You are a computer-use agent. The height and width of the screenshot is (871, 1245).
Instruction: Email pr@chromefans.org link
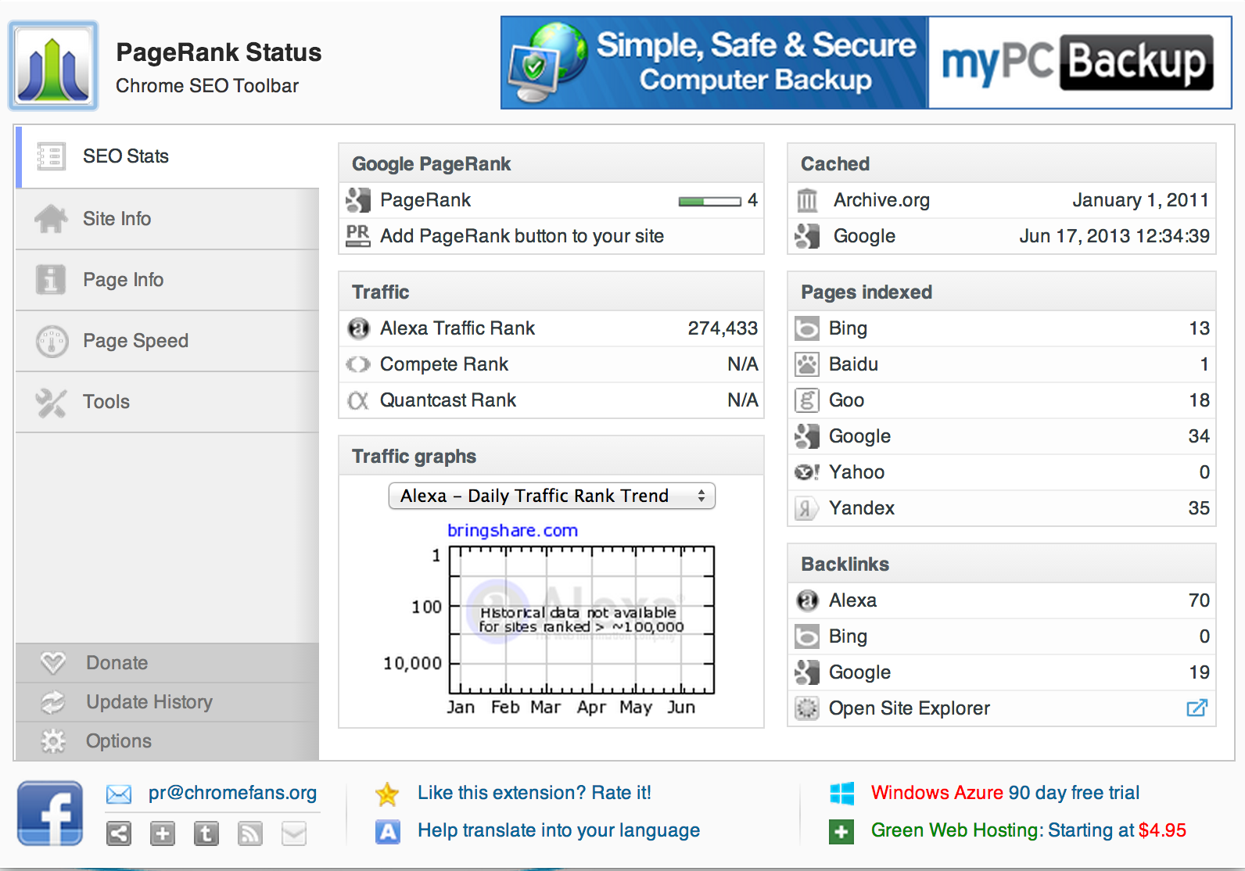232,793
